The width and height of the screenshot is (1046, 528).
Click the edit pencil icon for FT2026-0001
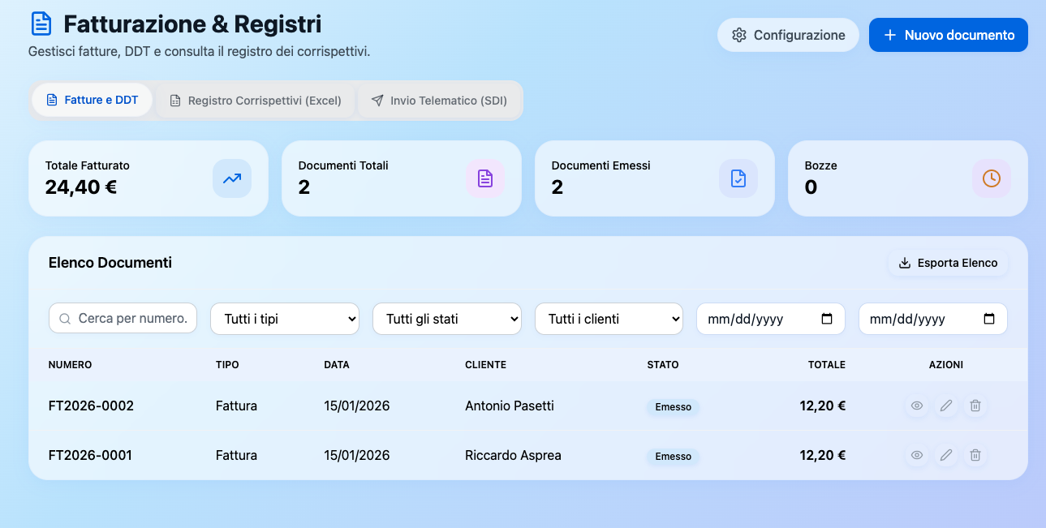[x=946, y=455]
